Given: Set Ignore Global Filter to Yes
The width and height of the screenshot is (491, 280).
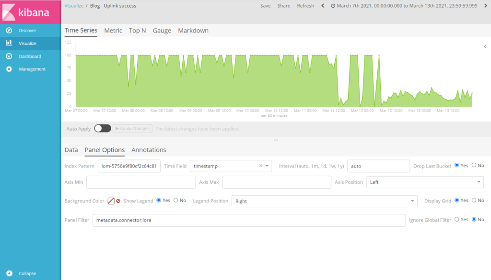Looking at the screenshot, I should coord(457,219).
